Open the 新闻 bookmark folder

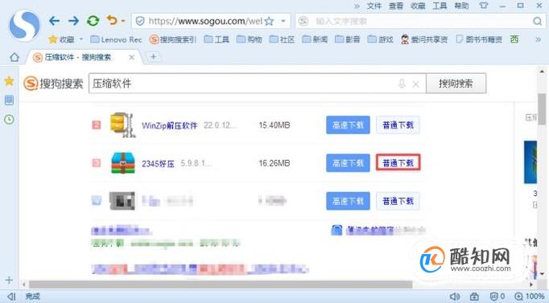(315, 39)
